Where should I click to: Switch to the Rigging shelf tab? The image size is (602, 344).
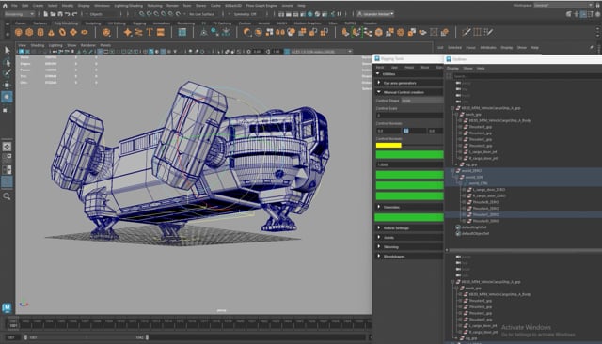pyautogui.click(x=139, y=23)
